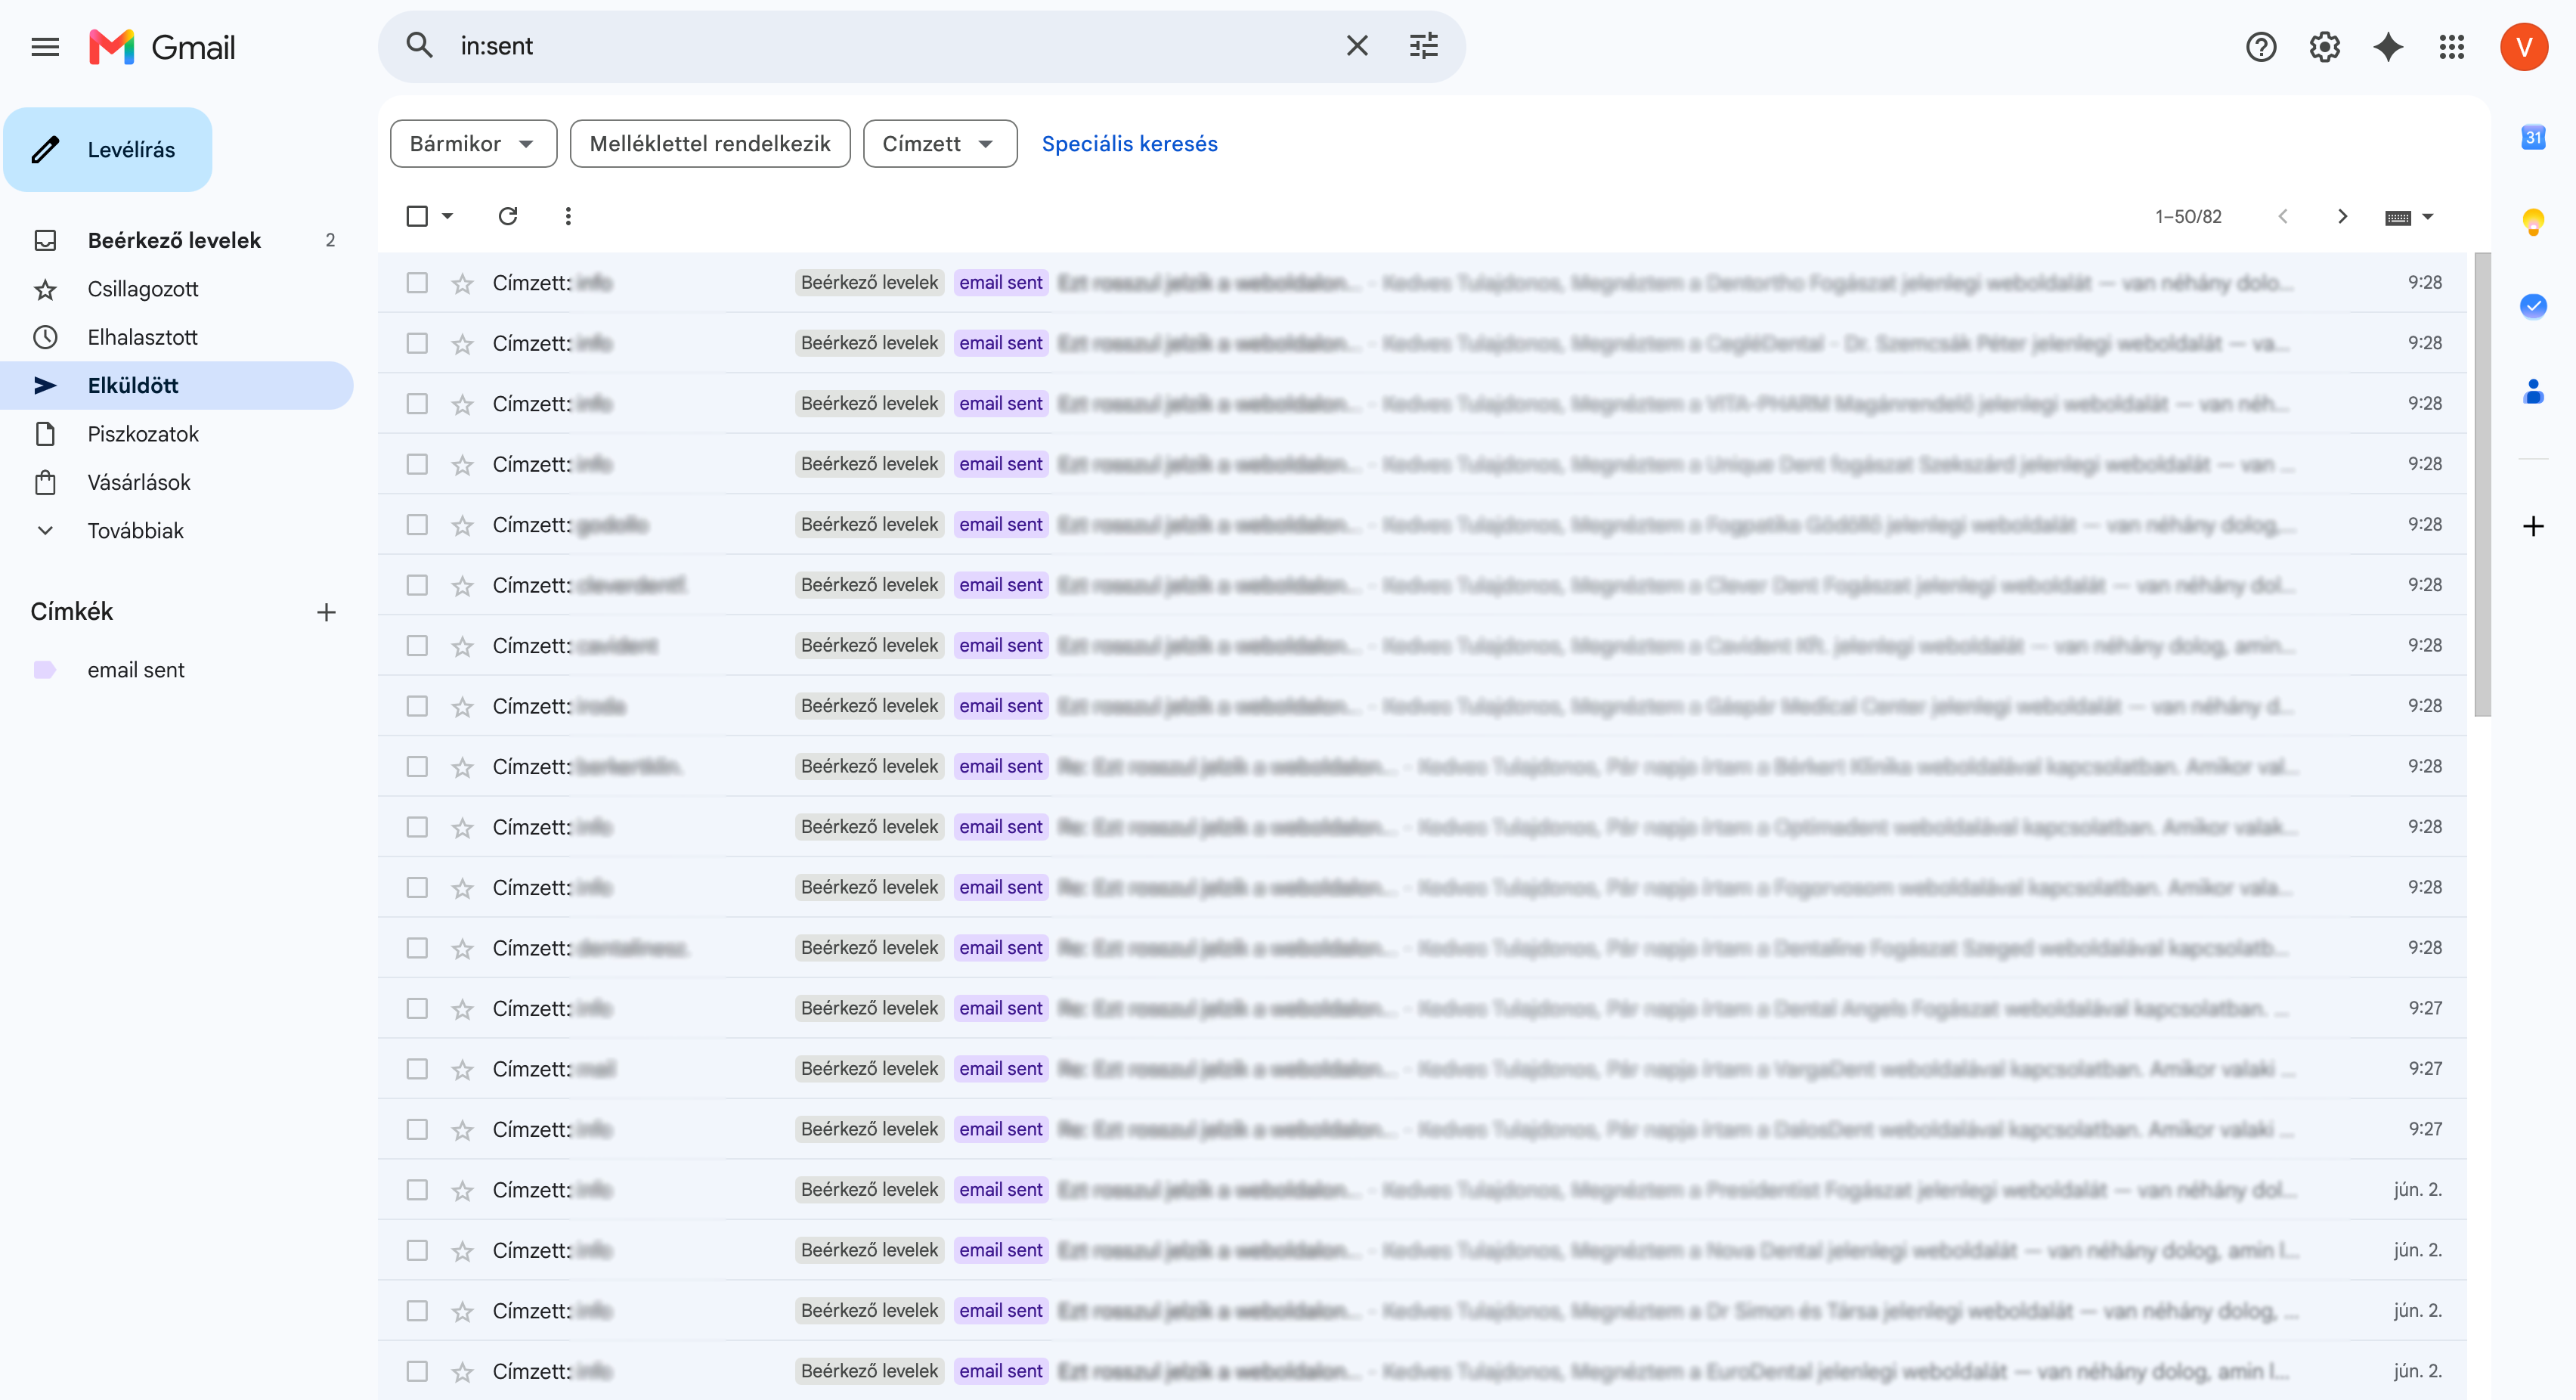Click the 1–50/82 page counter

pyautogui.click(x=2187, y=217)
